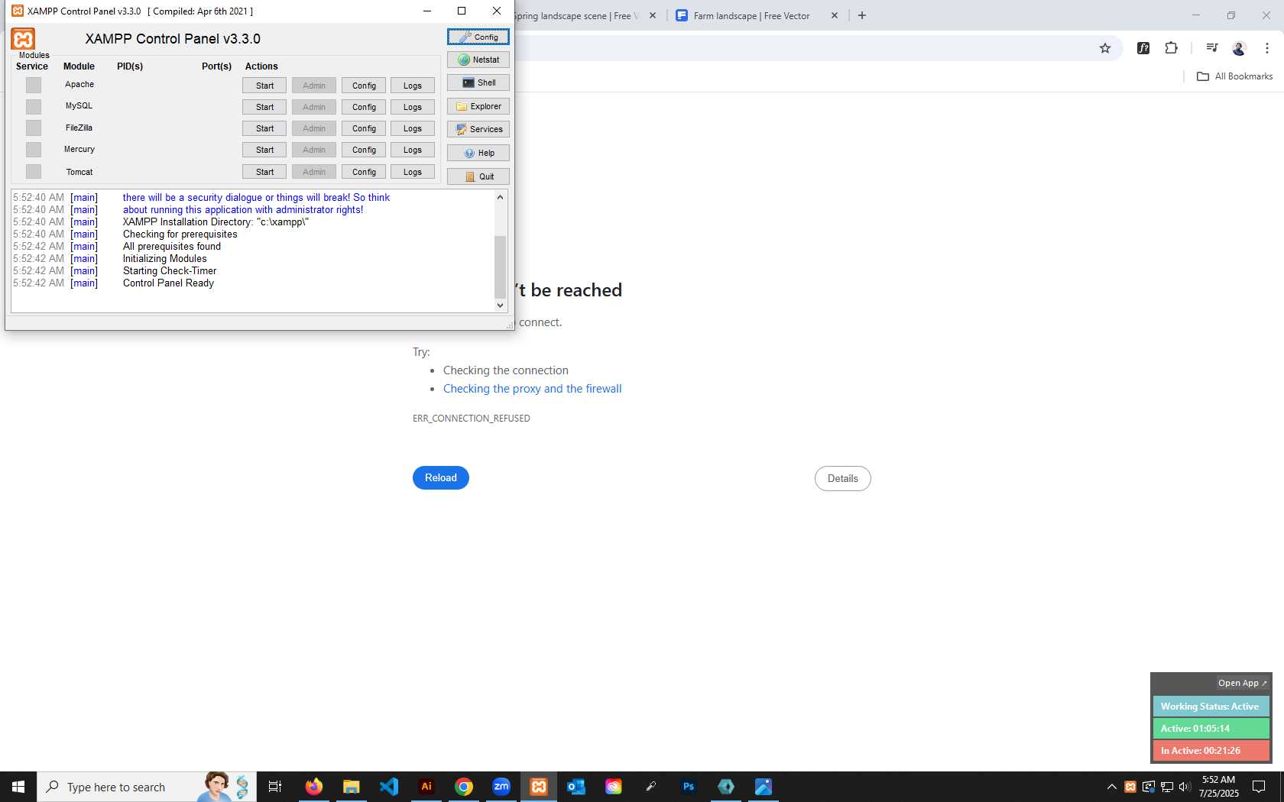Show hidden system tray icons
This screenshot has height=802, width=1284.
click(x=1112, y=787)
